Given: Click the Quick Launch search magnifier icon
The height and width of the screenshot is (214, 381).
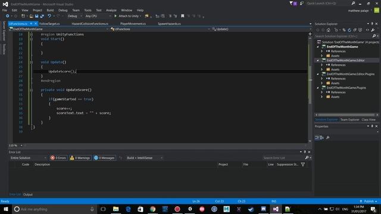Looking at the screenshot, I should 353,4.
